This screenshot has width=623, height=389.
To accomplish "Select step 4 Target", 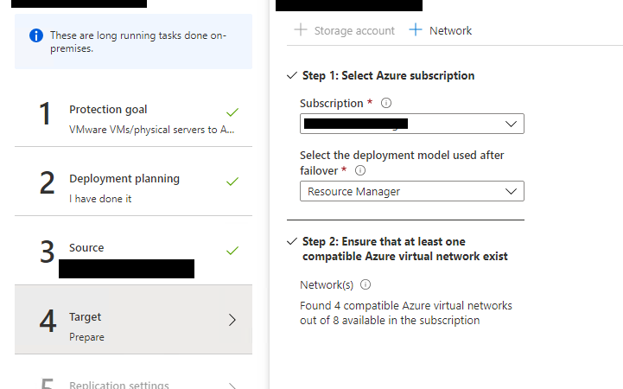I will [133, 320].
